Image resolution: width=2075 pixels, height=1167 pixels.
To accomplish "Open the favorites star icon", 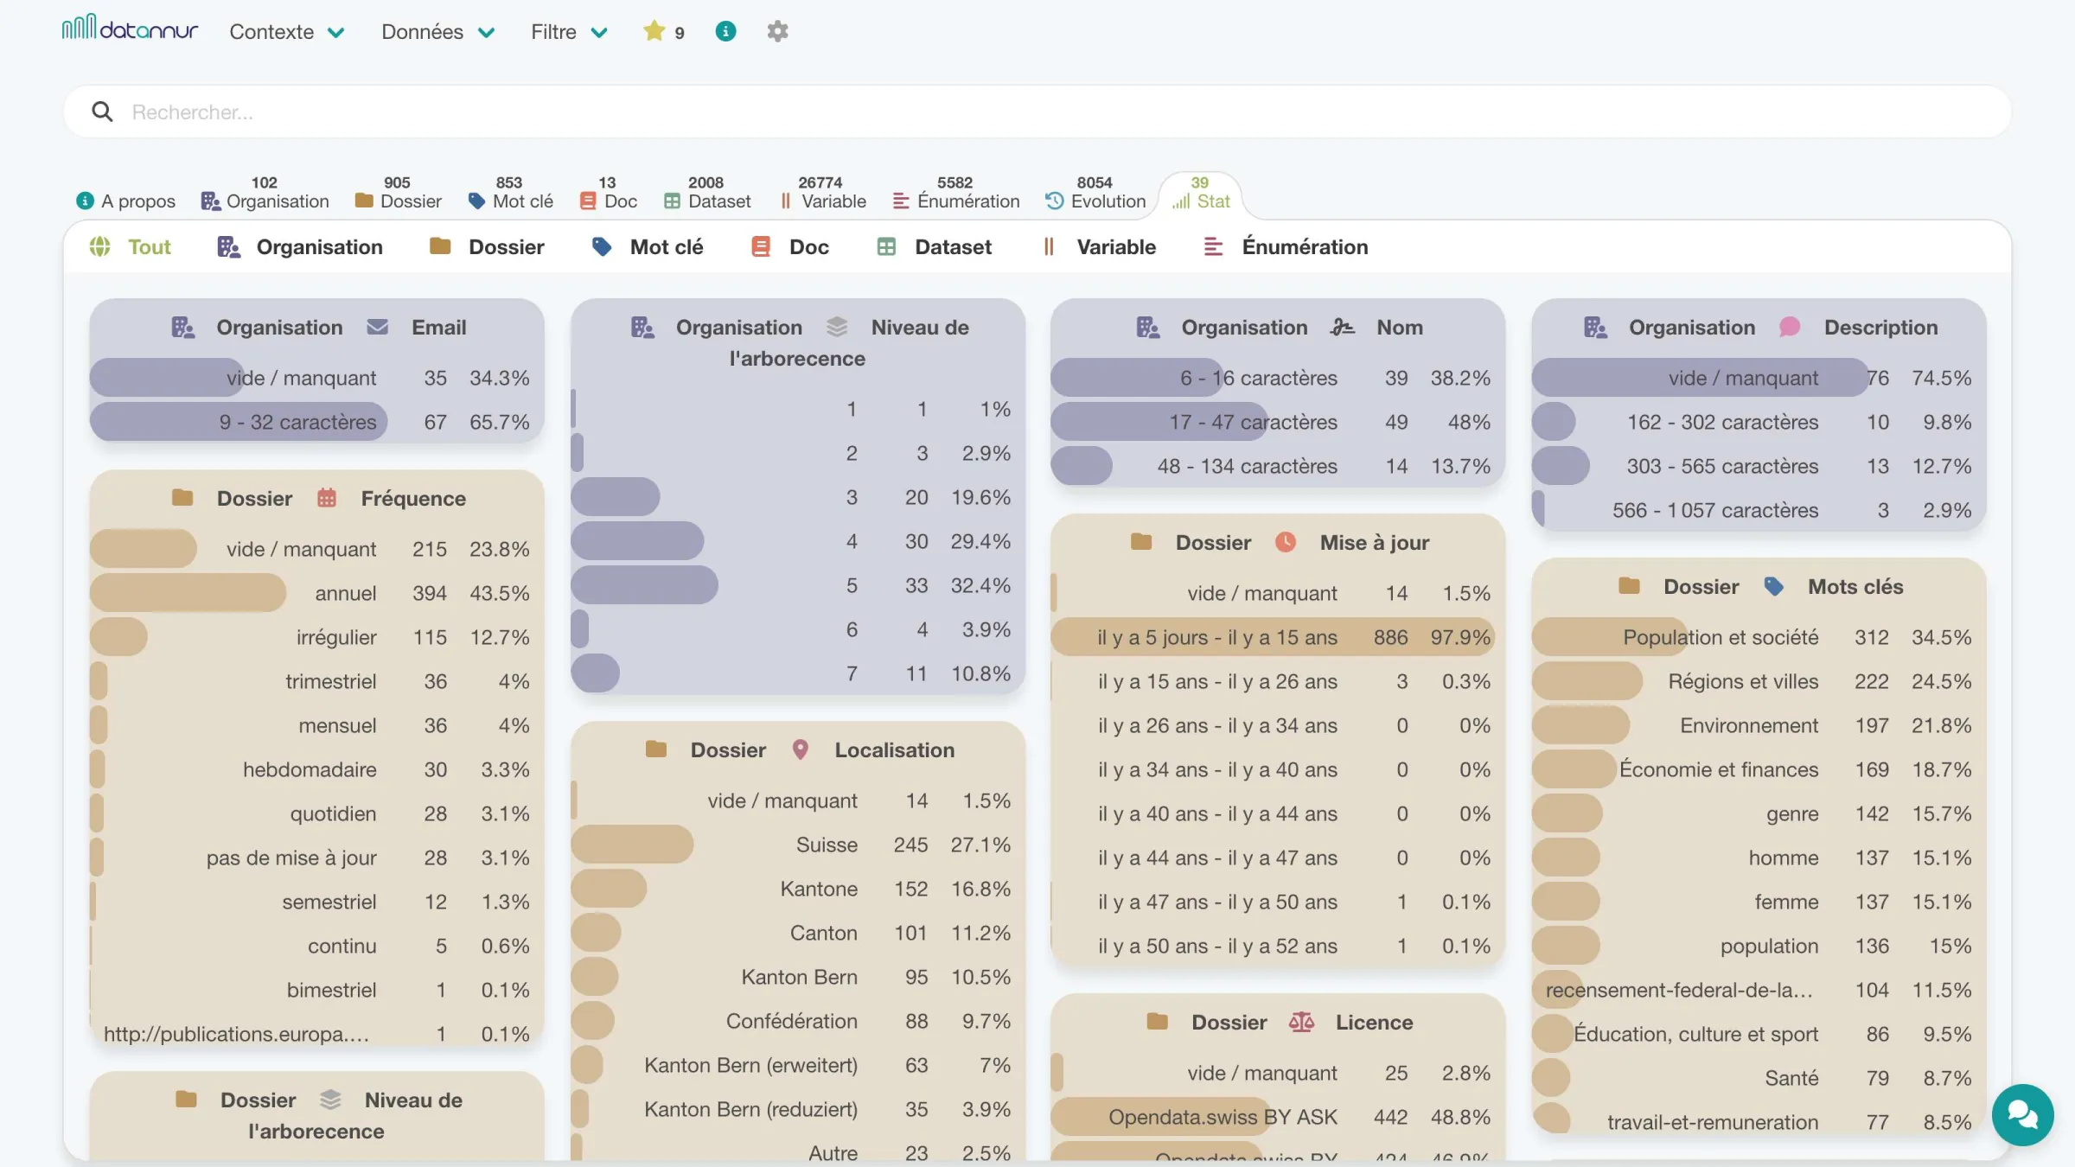I will 654,31.
